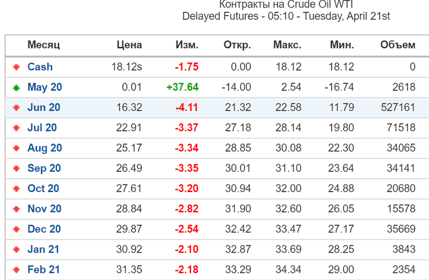This screenshot has height=280, width=429.
Task: Open the May 20 contract link
Action: click(x=45, y=87)
